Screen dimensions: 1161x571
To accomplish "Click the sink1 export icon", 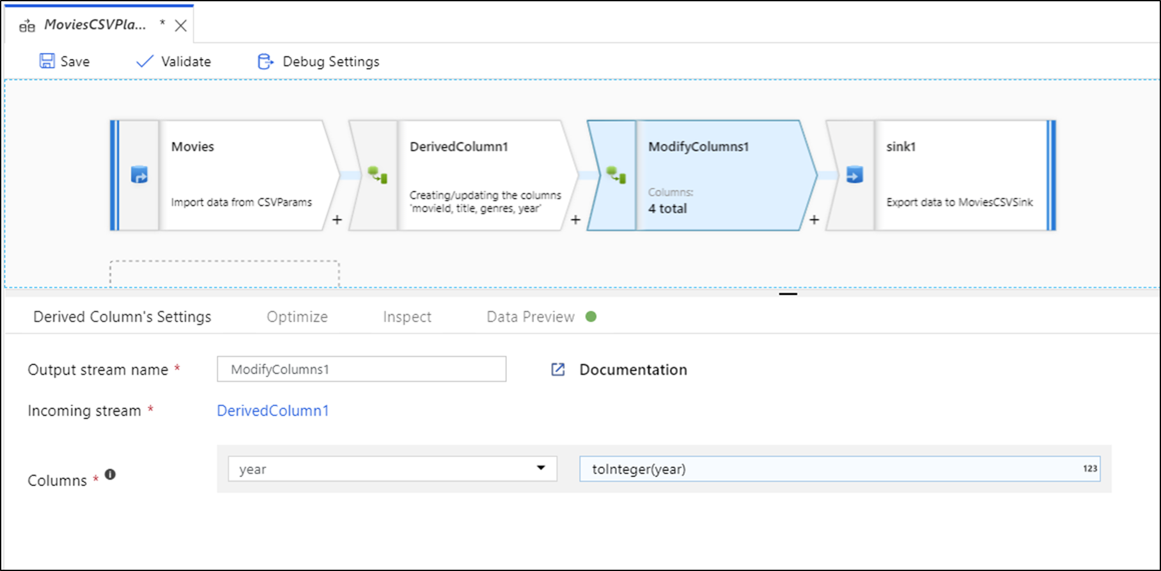I will click(x=854, y=175).
